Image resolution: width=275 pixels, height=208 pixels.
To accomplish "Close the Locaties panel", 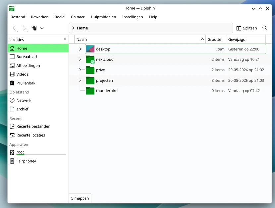I will click(65, 39).
